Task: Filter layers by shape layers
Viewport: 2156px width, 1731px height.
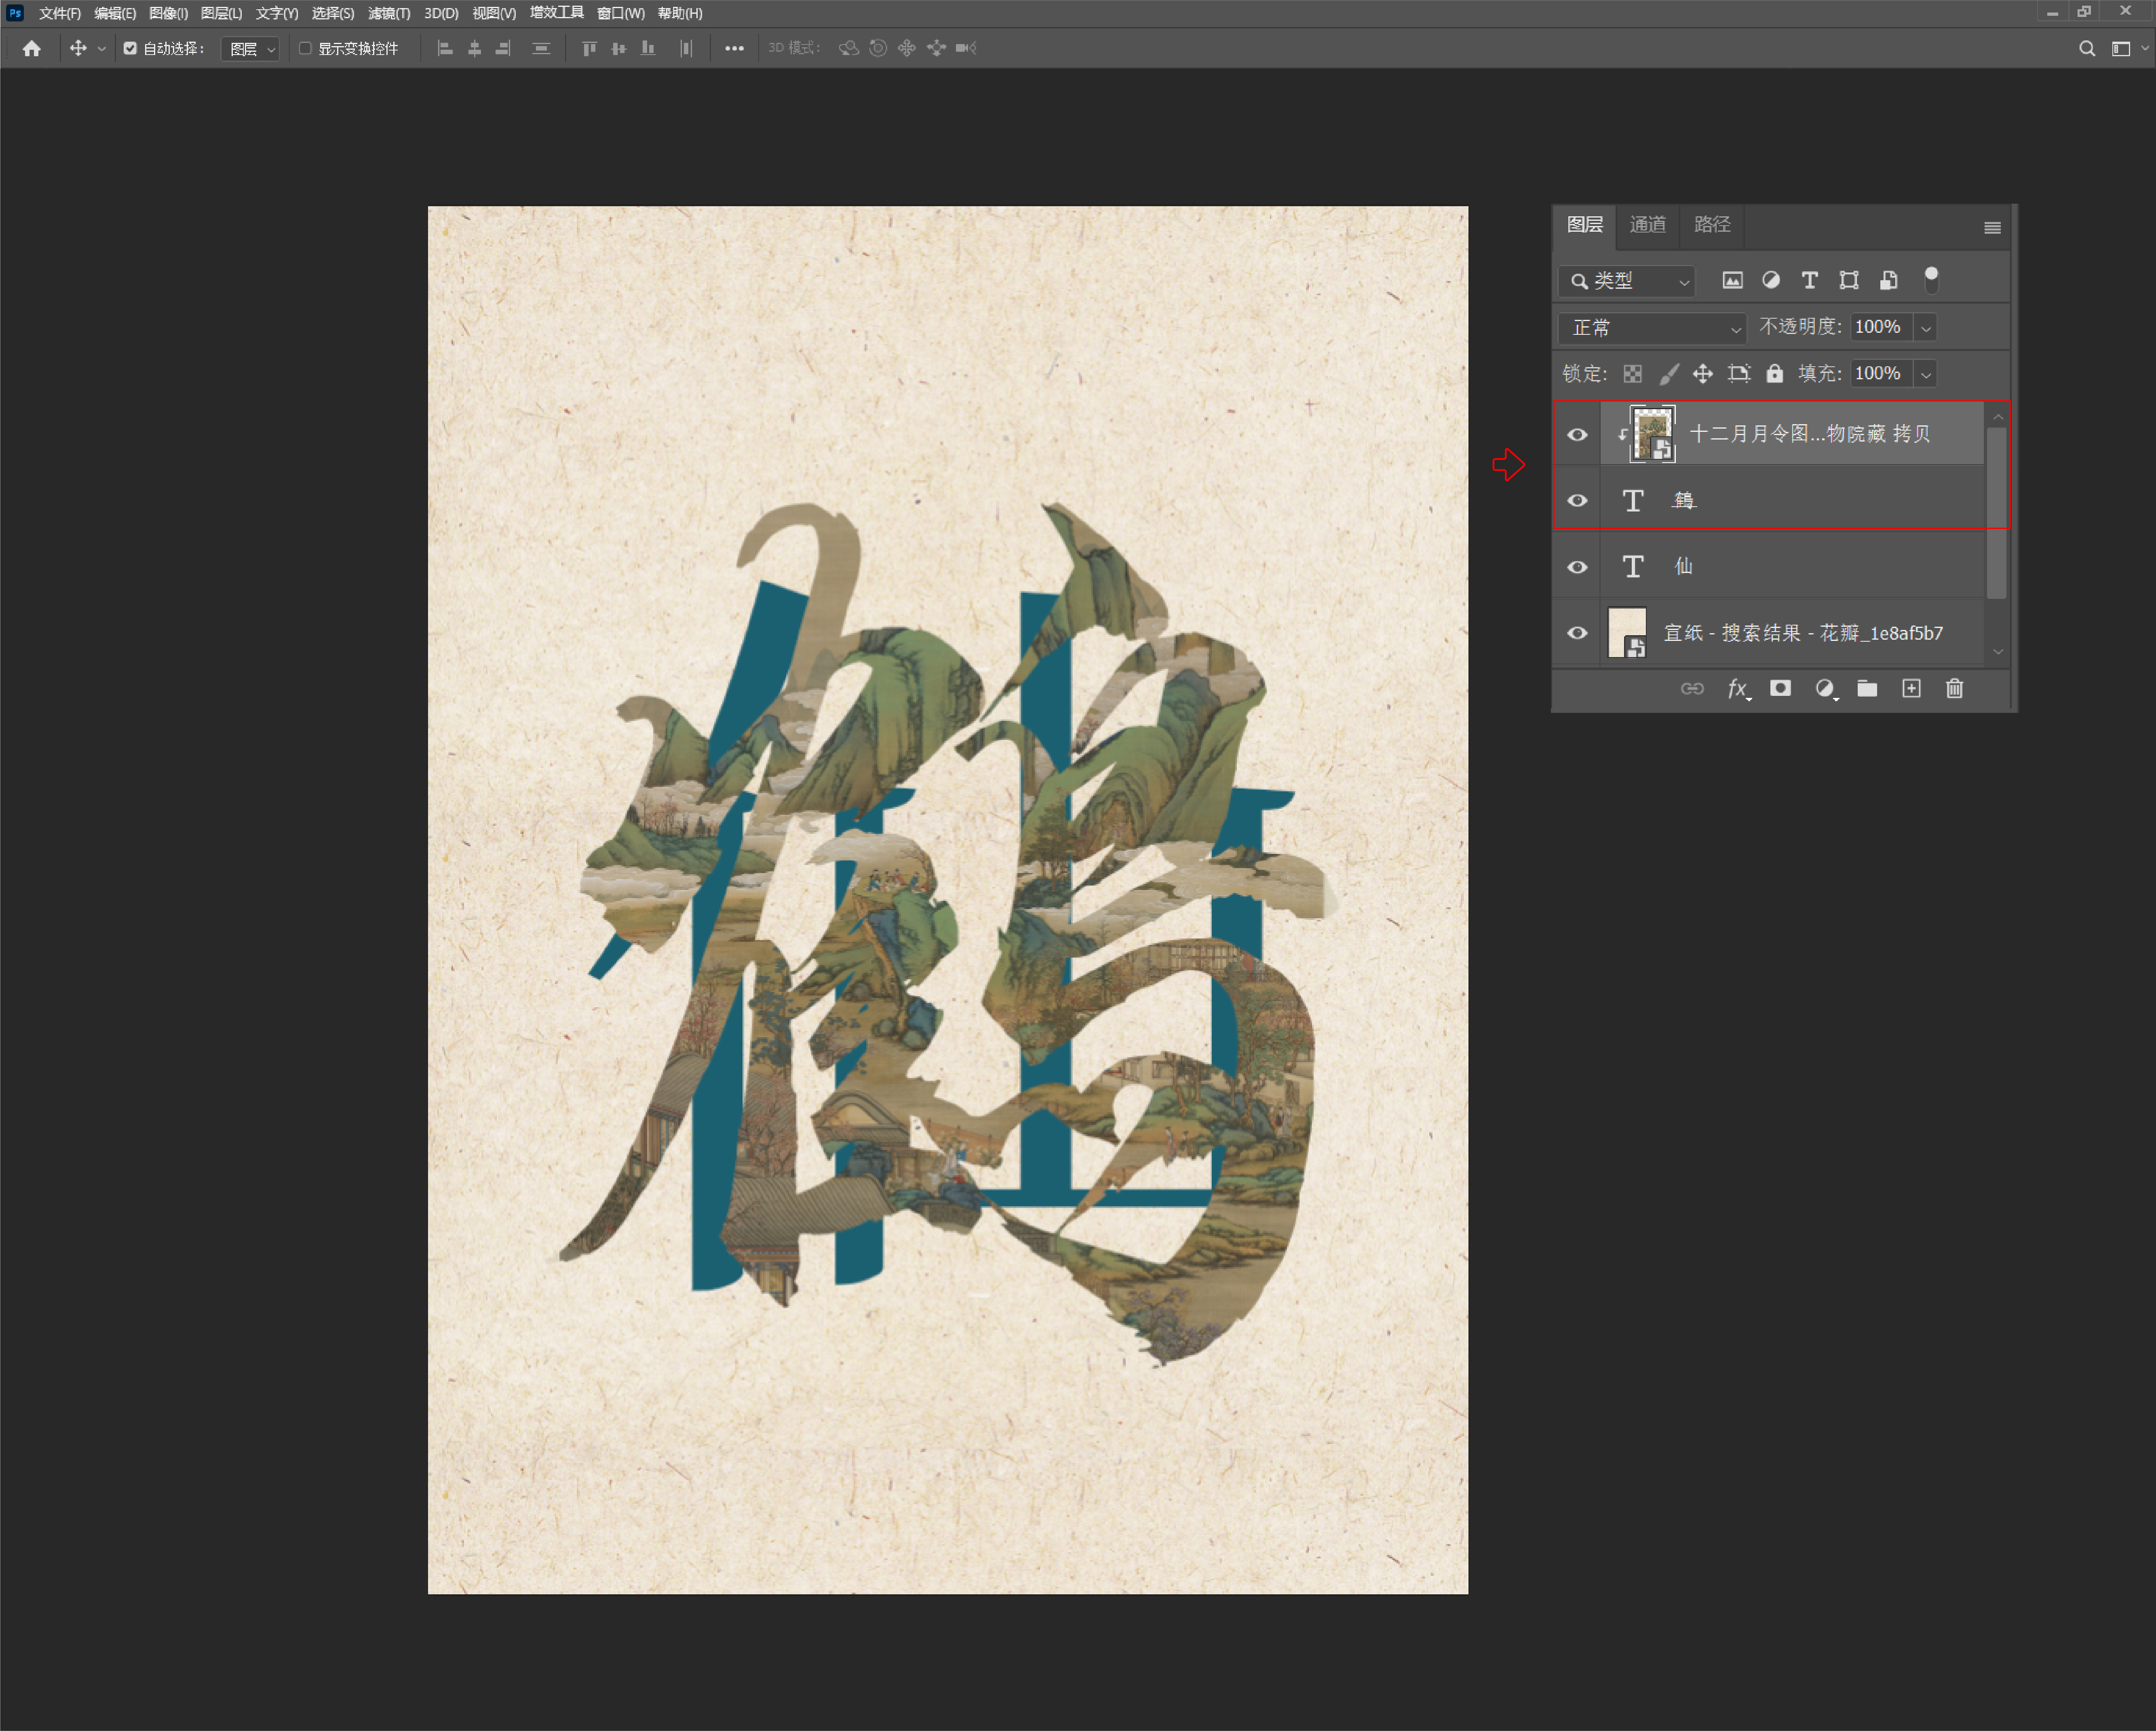Action: click(1849, 280)
